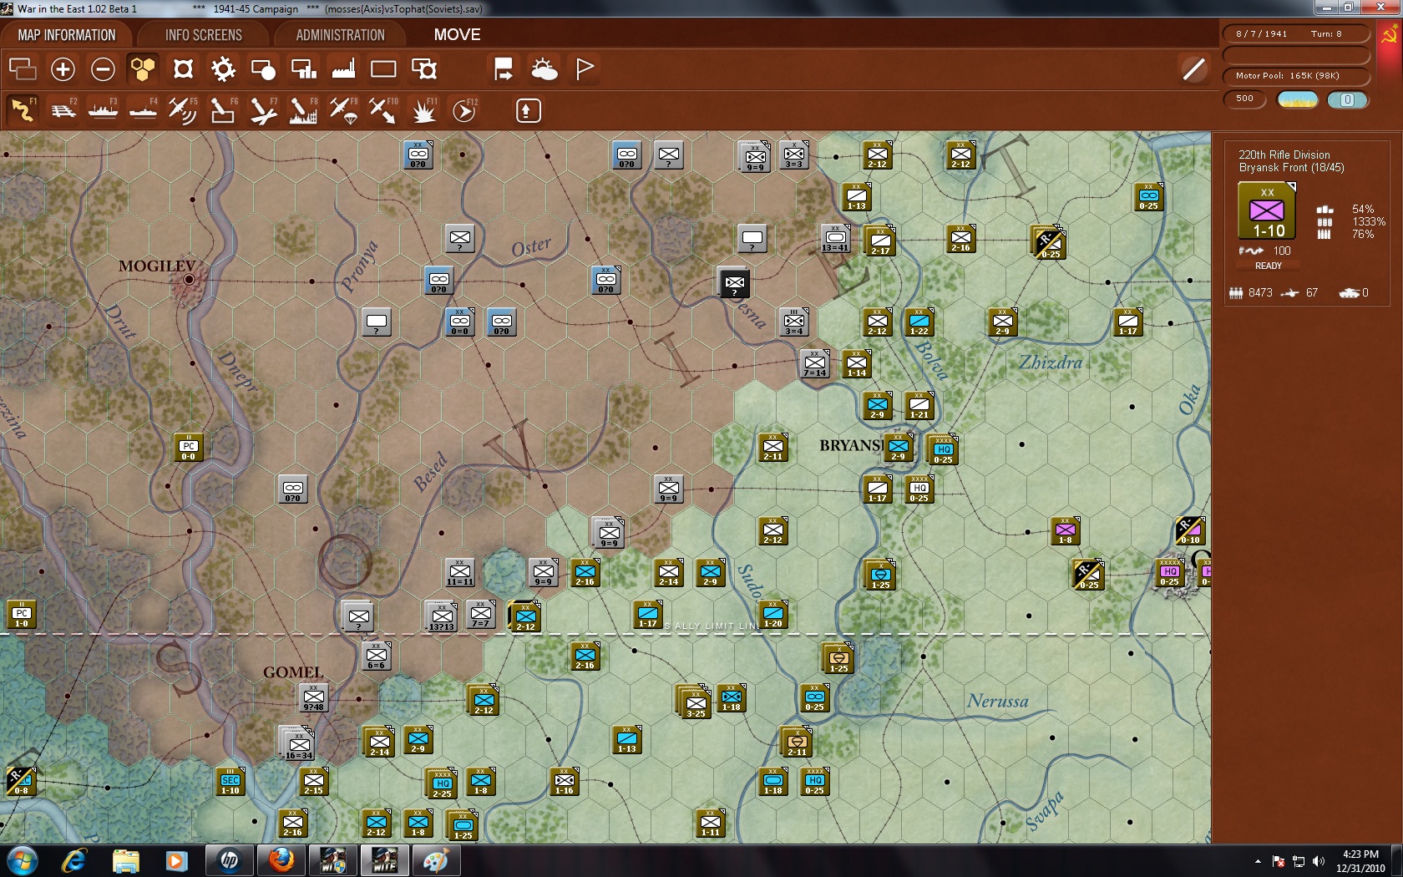The width and height of the screenshot is (1403, 877).
Task: Click the rectangle-with-ring map icon
Action: (424, 68)
